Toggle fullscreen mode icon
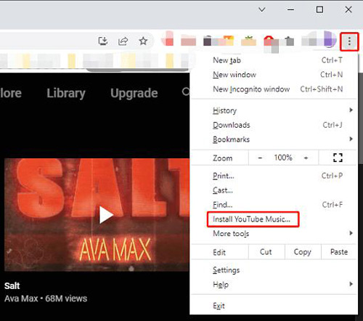Viewport: 363px width, 321px height. click(338, 158)
